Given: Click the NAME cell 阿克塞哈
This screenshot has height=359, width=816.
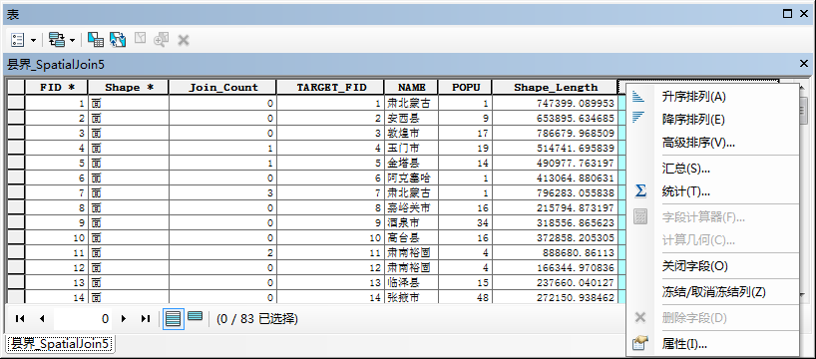Looking at the screenshot, I should [x=411, y=178].
